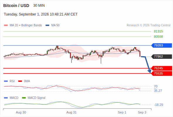
Task: Click the Tuesday, September 1, 2026 timestamp
Action: click(41, 14)
